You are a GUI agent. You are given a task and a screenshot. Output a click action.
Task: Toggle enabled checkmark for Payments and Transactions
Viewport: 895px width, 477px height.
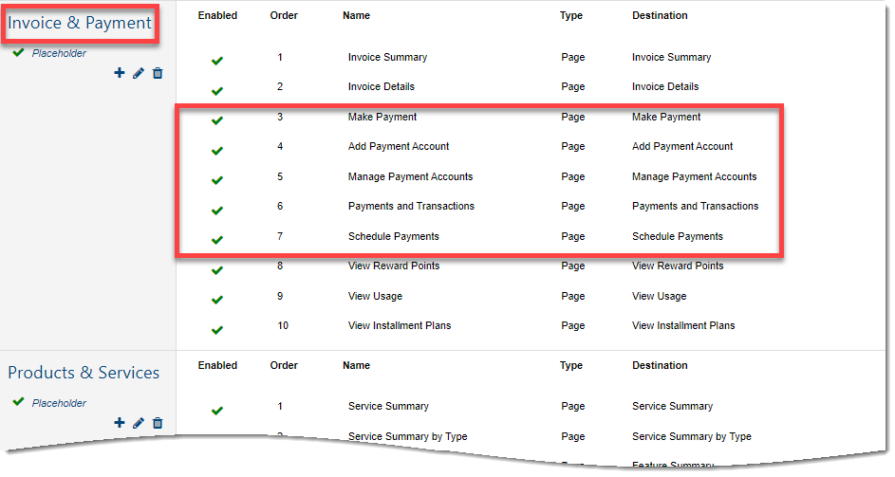tap(217, 211)
